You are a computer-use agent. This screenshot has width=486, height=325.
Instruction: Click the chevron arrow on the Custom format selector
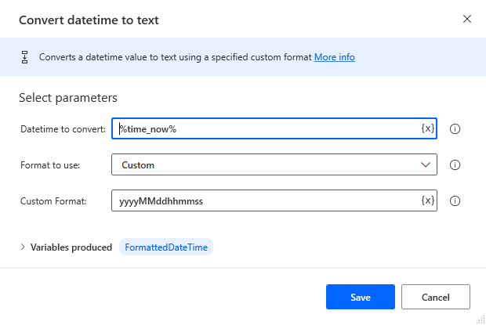pos(426,165)
